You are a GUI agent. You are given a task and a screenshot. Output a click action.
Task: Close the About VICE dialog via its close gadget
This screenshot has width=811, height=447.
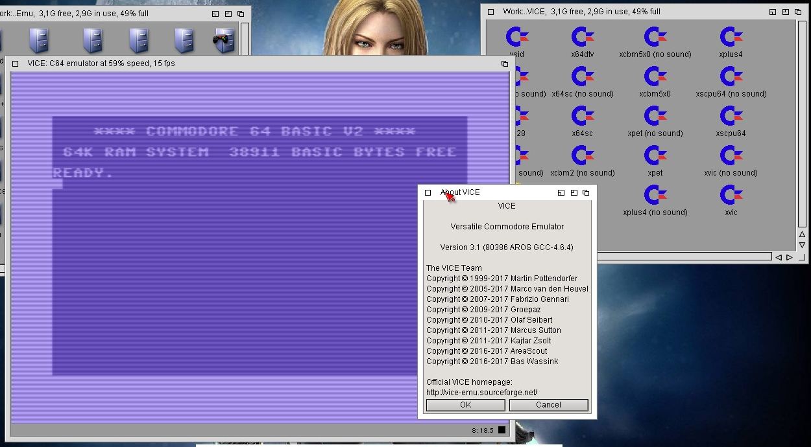428,192
